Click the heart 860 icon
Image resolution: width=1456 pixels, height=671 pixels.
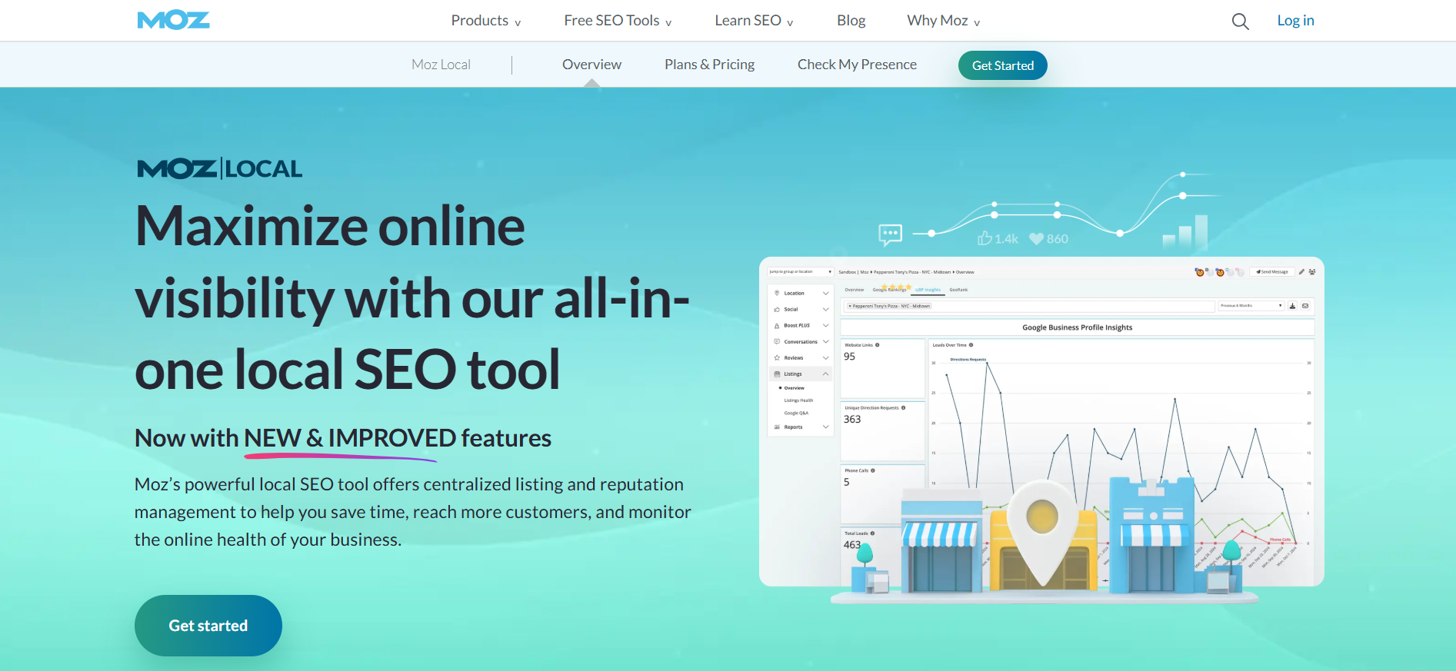coord(1036,239)
